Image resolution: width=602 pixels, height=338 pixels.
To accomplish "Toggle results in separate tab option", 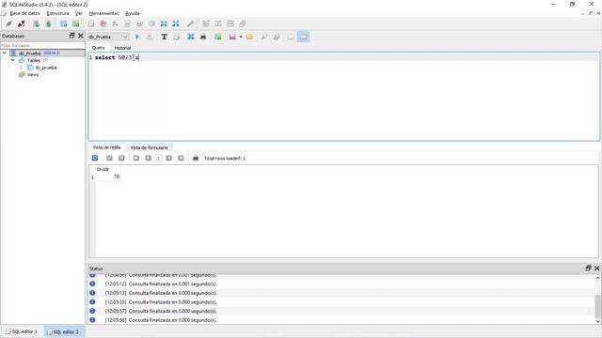I will pyautogui.click(x=291, y=37).
